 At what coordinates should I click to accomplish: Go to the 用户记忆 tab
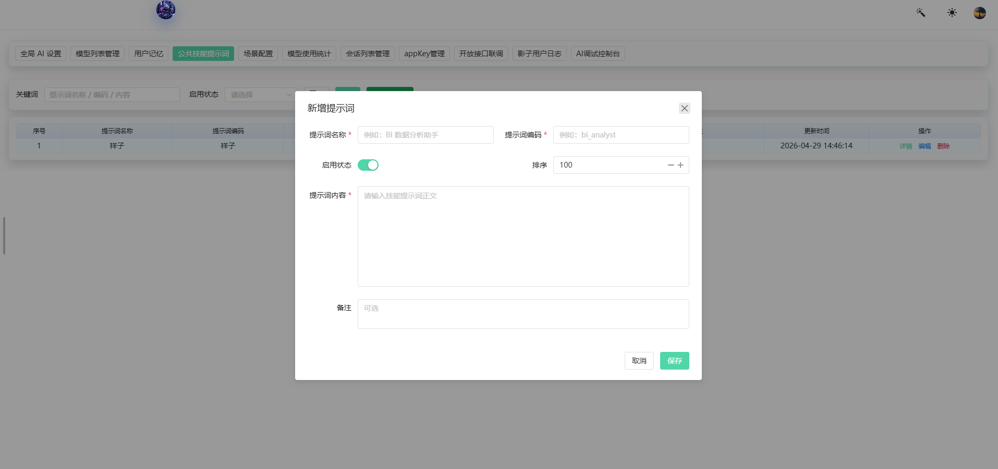coord(149,54)
